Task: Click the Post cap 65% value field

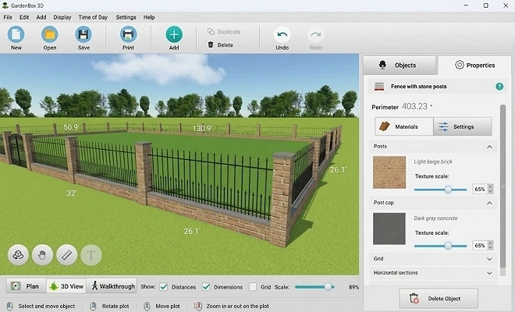Action: click(480, 246)
